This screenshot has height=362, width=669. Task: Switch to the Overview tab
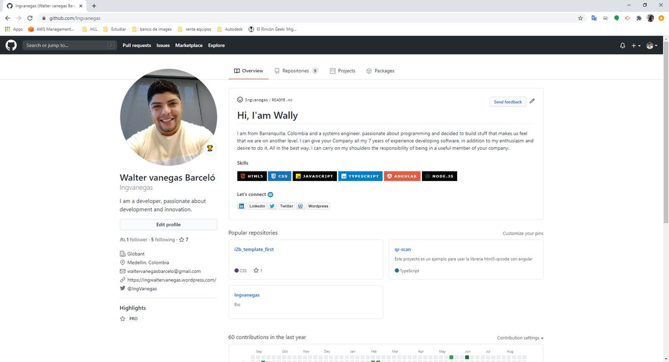249,71
